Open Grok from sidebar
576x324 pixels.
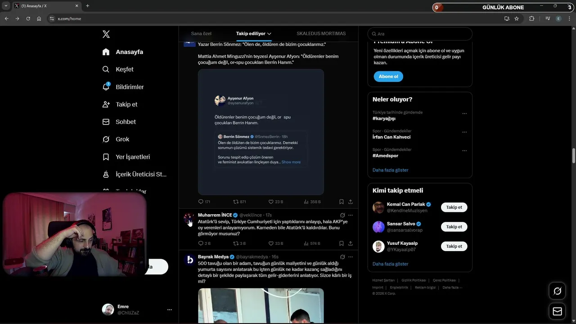[x=116, y=139]
